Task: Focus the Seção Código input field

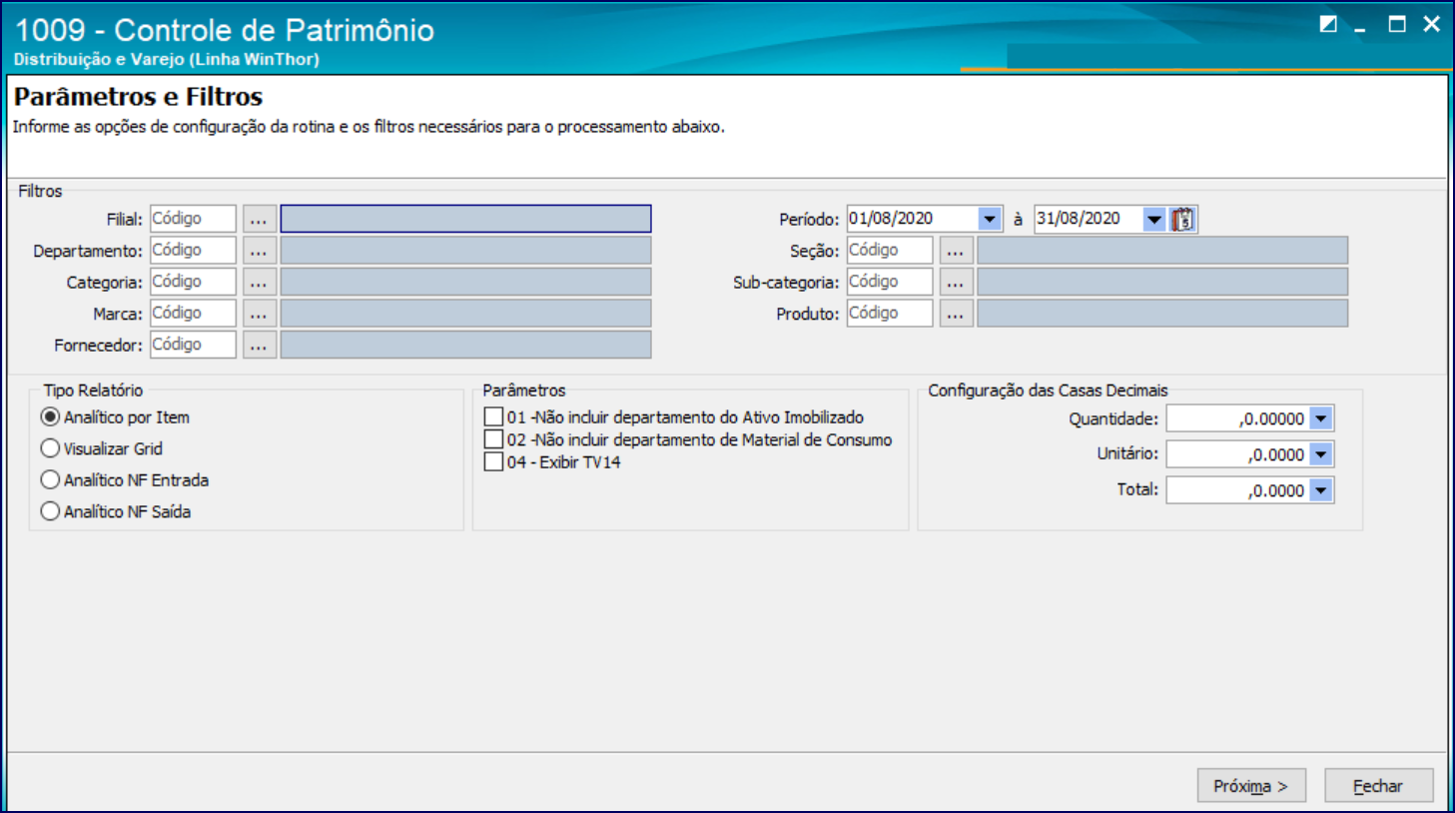Action: click(890, 251)
